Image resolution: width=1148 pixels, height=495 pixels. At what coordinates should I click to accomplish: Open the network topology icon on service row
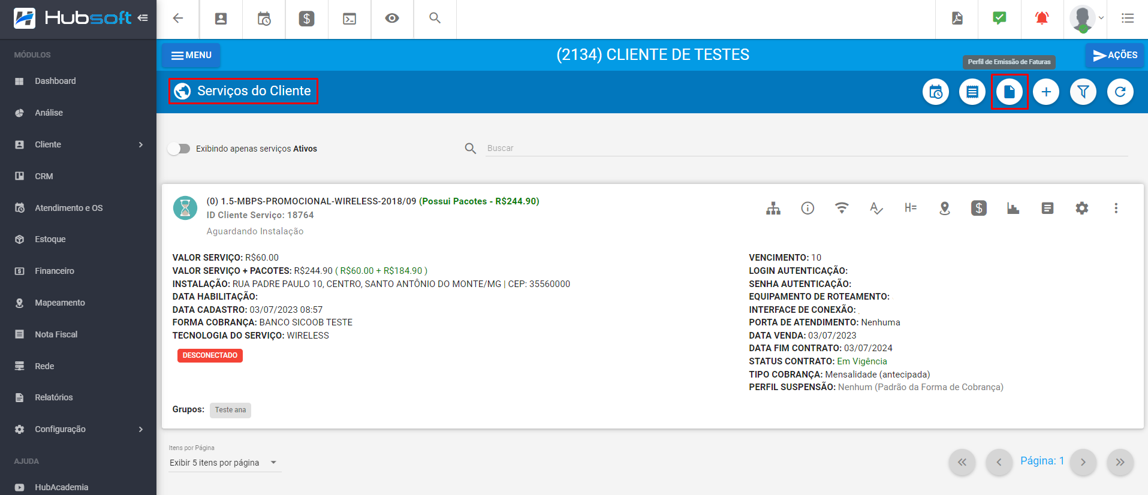773,208
